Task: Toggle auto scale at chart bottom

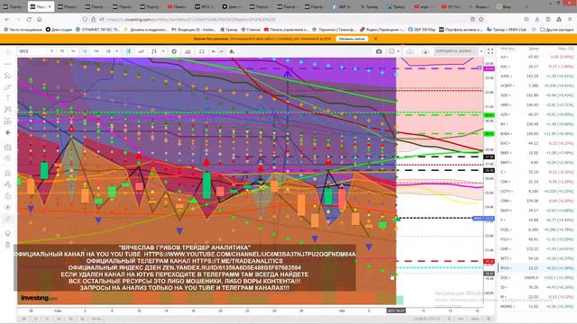Action: [x=475, y=319]
